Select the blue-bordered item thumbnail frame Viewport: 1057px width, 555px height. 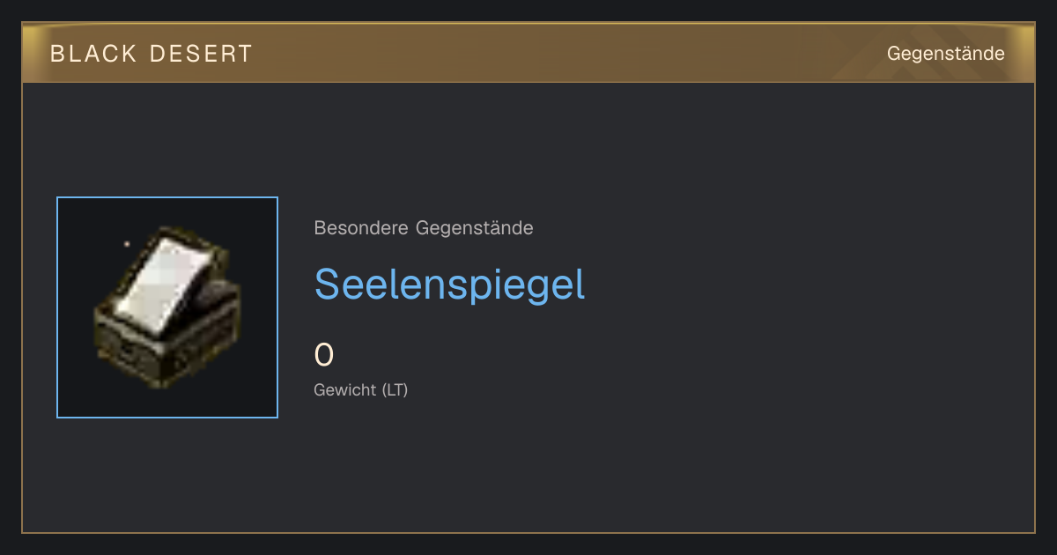[x=167, y=307]
